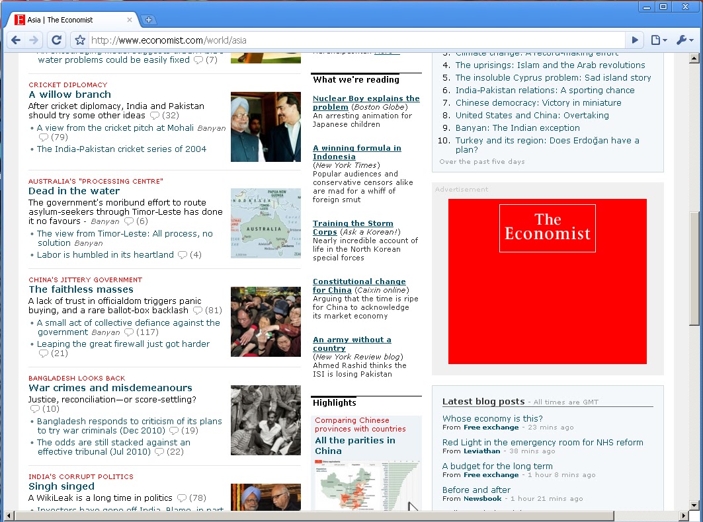This screenshot has width=703, height=522.
Task: Open Red Light in the emergency room post
Action: 542,442
